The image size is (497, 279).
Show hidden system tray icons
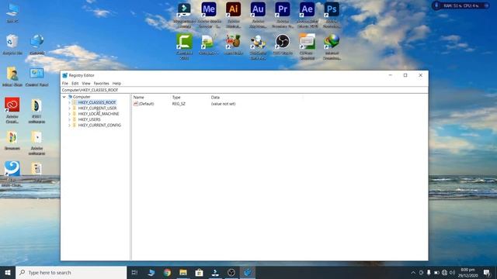click(413, 272)
